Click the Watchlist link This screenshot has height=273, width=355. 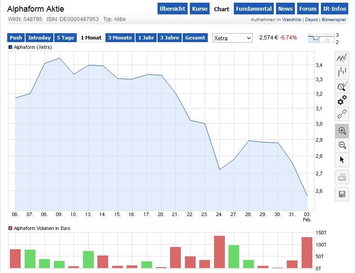pyautogui.click(x=292, y=20)
